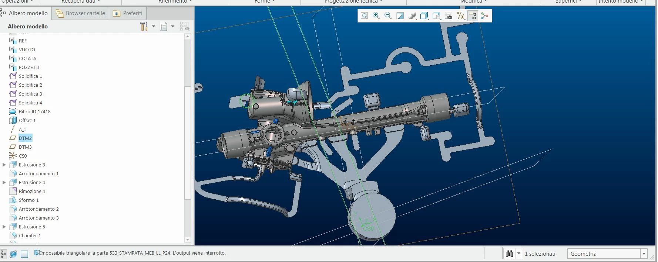Select the VUOTO group in tree
Screen dimensions: 658x262
27,49
